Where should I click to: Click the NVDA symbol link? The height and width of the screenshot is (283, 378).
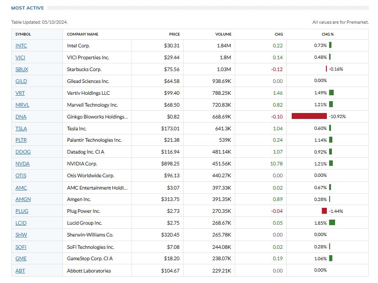pos(21,164)
